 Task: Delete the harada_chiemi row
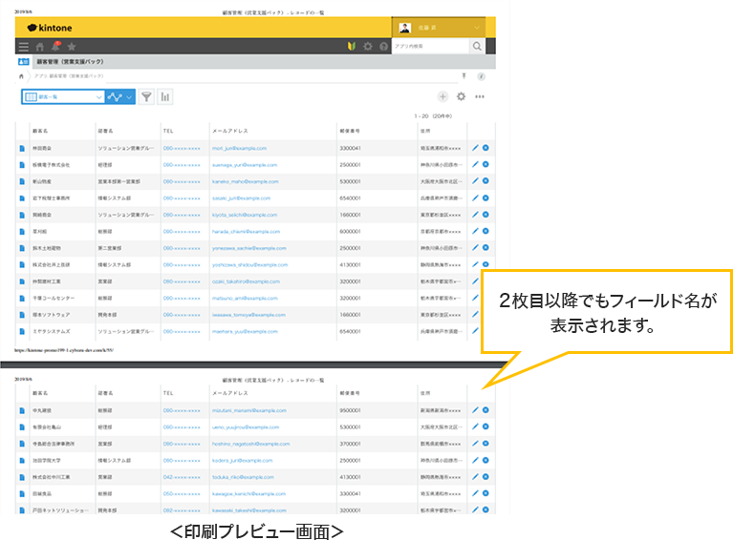click(x=485, y=231)
